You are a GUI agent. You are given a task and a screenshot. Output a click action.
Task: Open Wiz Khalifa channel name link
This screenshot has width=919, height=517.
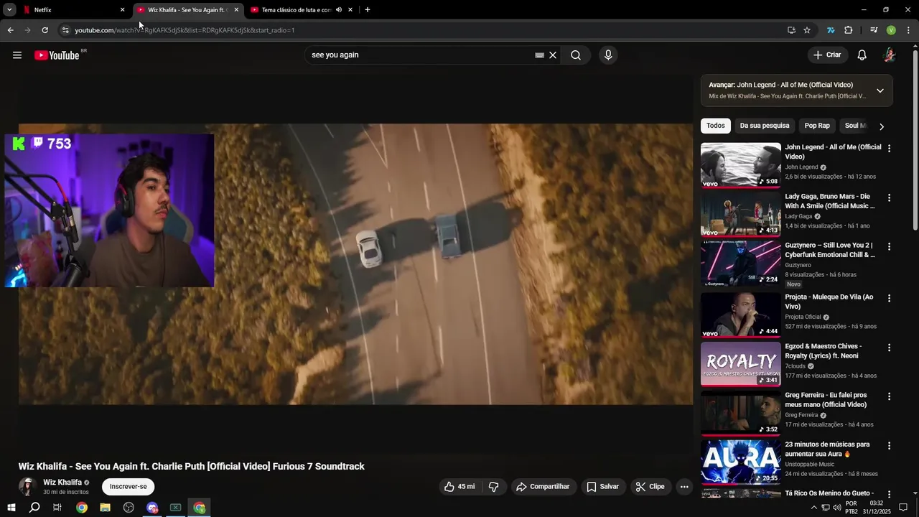point(62,483)
